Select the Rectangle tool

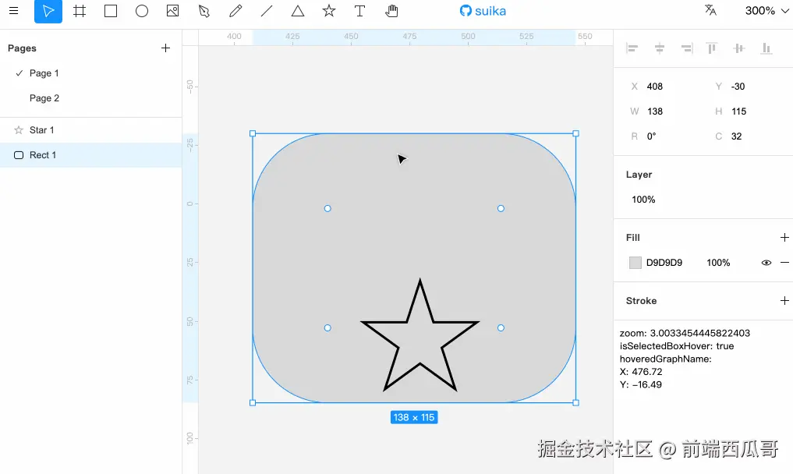tap(111, 11)
